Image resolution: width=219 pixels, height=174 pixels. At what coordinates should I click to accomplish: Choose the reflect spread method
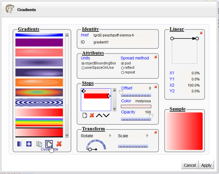point(122,68)
